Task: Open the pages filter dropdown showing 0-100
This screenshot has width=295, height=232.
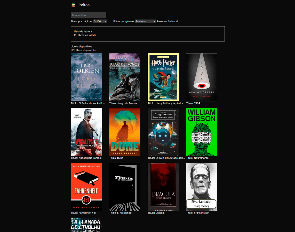Action: point(100,21)
